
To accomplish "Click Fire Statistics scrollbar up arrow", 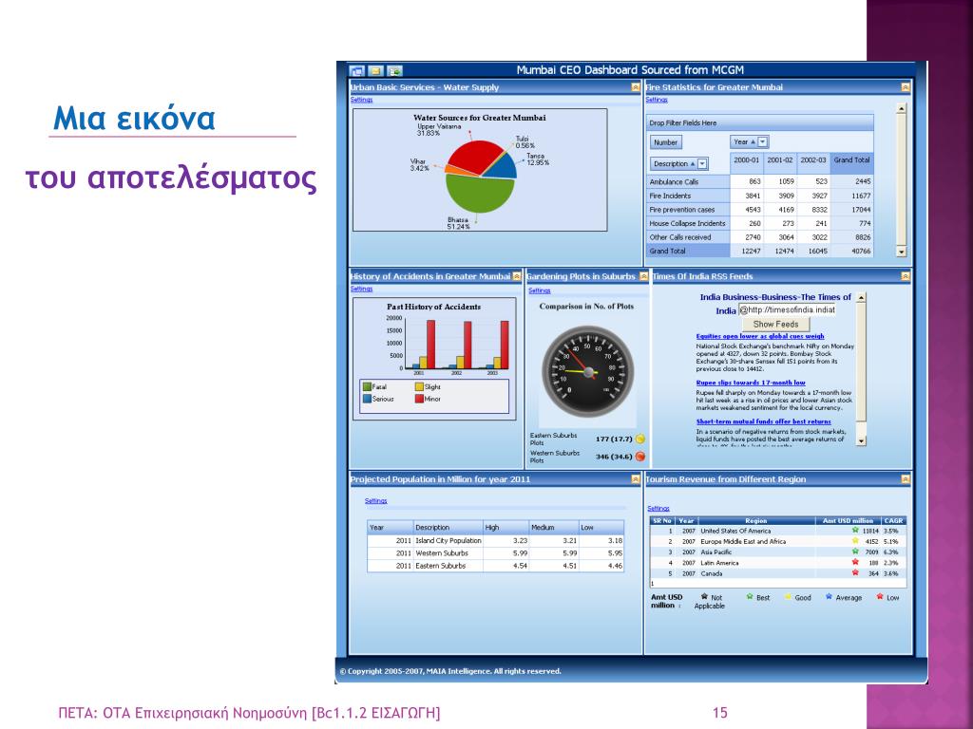I will tap(901, 109).
